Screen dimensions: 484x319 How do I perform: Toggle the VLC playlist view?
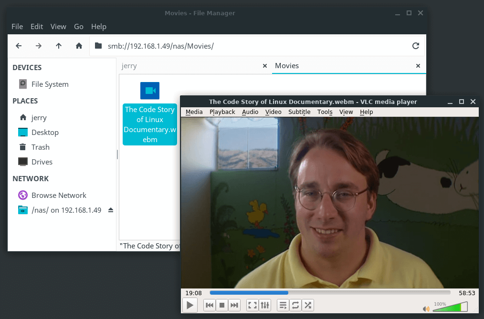coord(283,305)
